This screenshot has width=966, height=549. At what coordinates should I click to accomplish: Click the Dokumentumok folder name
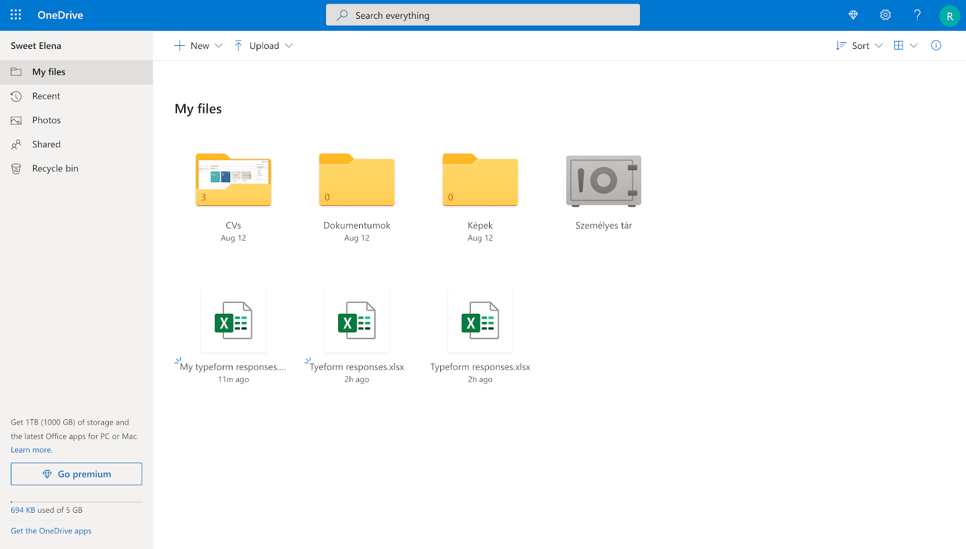click(x=357, y=226)
